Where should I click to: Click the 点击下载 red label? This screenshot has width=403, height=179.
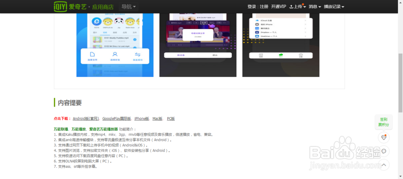pos(62,119)
